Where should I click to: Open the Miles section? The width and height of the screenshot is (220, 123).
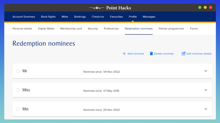[x=65, y=17]
